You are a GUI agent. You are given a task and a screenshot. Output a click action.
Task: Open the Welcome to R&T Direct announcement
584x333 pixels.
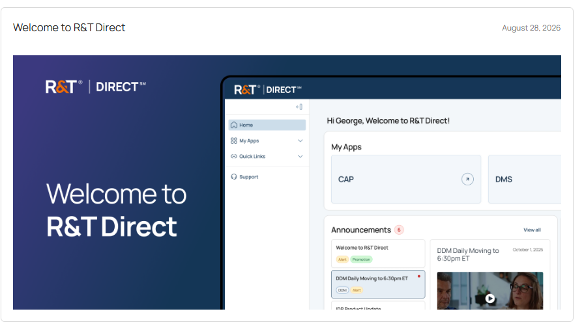point(378,254)
